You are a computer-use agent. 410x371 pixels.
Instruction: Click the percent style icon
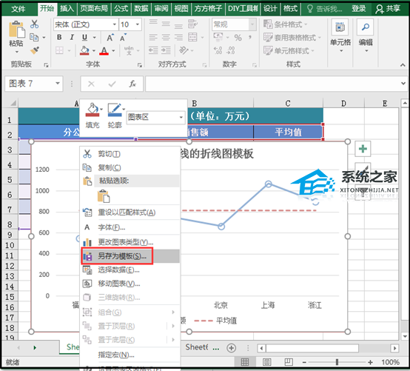click(238, 38)
